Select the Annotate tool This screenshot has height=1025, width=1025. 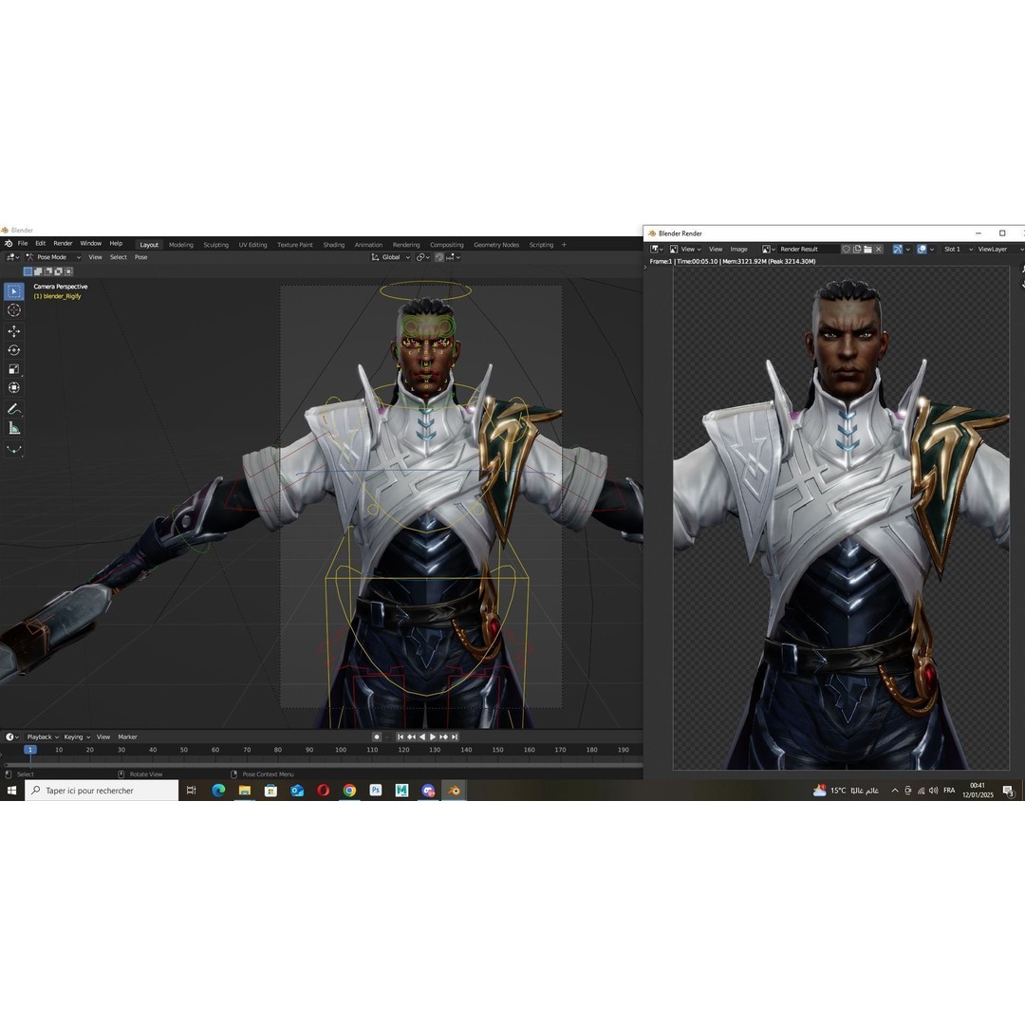[13, 409]
